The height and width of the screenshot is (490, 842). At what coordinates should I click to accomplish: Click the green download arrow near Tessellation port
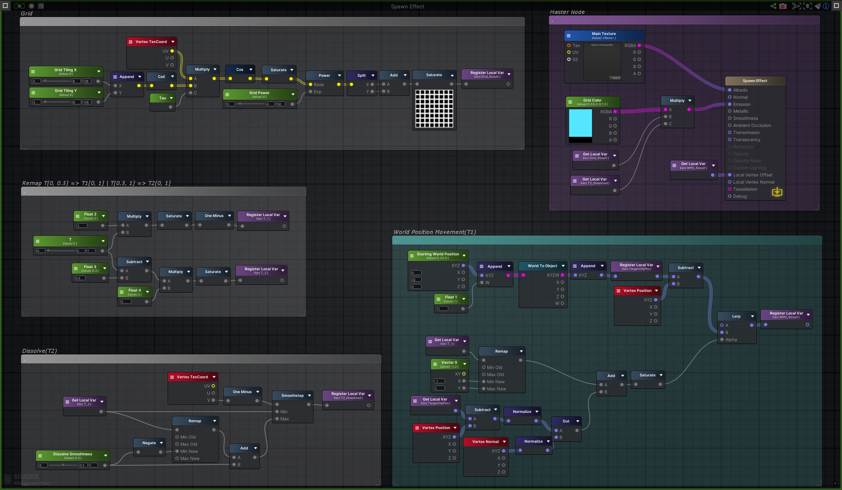(778, 192)
